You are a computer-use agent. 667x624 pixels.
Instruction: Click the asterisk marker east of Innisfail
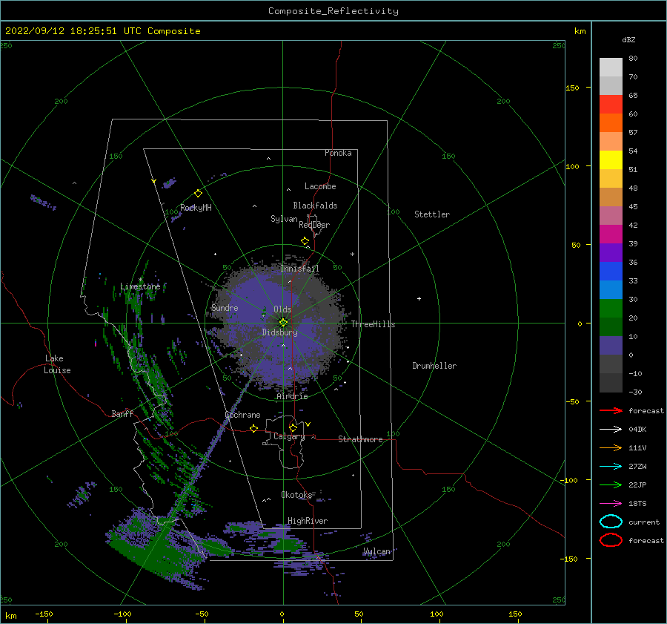[x=352, y=254]
